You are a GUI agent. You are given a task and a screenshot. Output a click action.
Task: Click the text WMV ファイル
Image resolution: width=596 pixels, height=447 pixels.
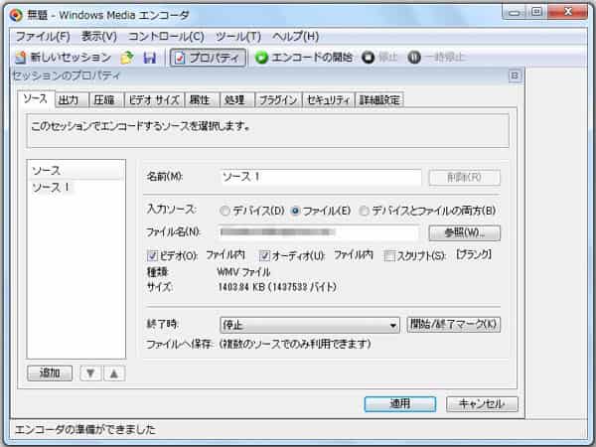(243, 272)
